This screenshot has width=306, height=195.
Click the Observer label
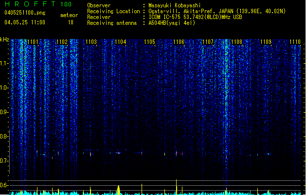point(99,5)
